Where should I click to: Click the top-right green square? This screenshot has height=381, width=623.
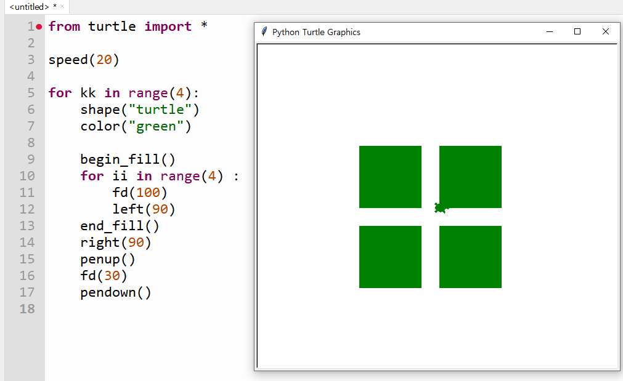pyautogui.click(x=470, y=177)
